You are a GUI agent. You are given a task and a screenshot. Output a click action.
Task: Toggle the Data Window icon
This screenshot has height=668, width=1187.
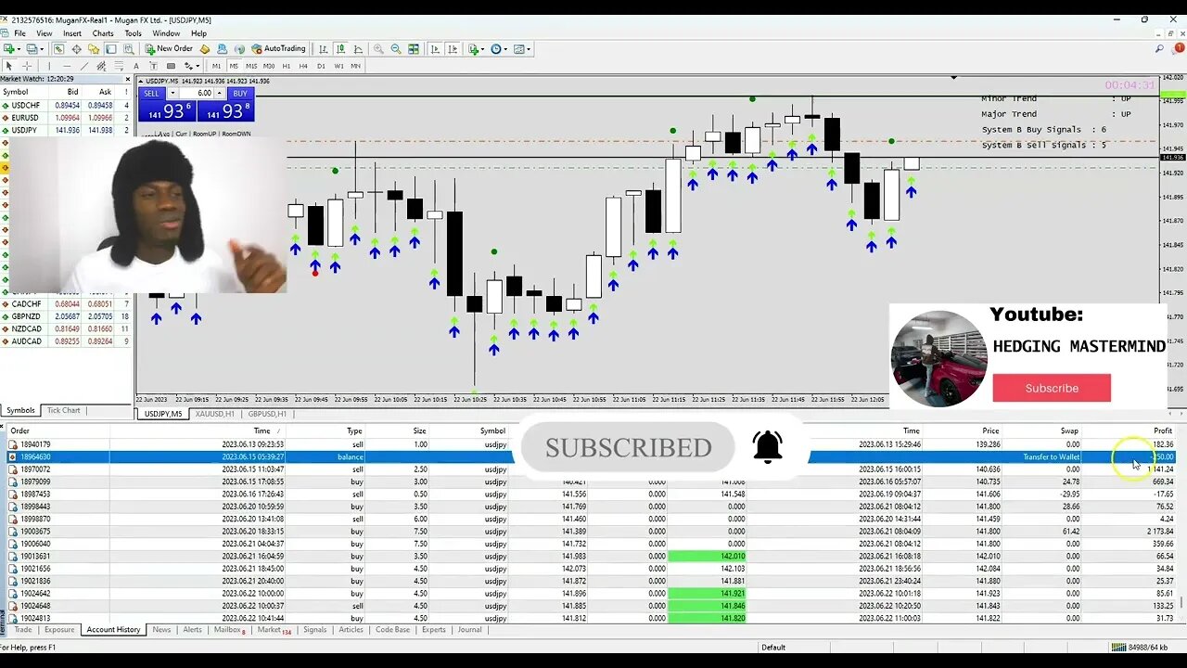[x=76, y=49]
